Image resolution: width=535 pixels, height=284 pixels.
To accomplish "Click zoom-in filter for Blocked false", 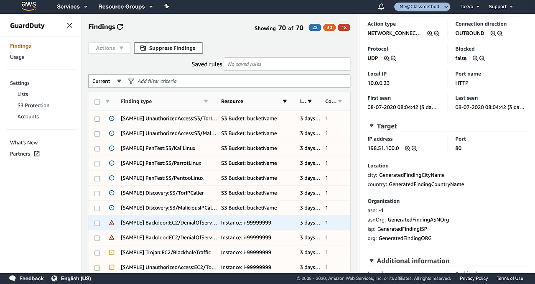I will pos(475,59).
